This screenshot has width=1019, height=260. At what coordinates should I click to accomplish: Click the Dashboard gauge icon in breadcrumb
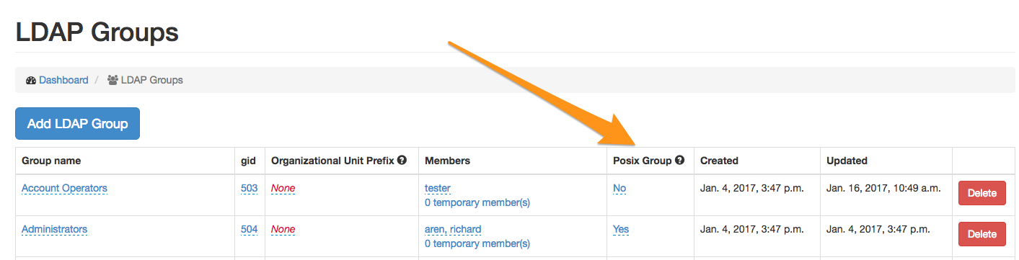tap(30, 81)
